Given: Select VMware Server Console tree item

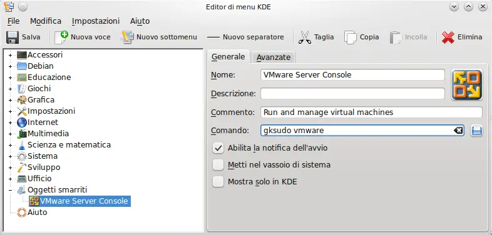Looking at the screenshot, I should coord(79,201).
